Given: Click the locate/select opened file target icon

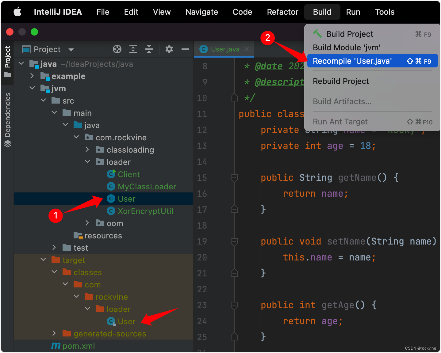Looking at the screenshot, I should [x=117, y=49].
